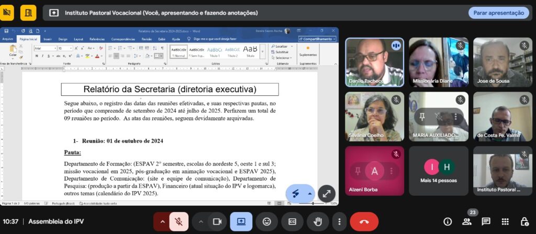This screenshot has width=536, height=234.
Task: Open the emoji reactions panel
Action: coord(267,221)
